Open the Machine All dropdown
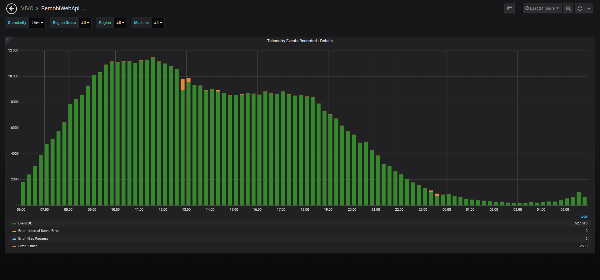The image size is (600, 280). point(158,23)
